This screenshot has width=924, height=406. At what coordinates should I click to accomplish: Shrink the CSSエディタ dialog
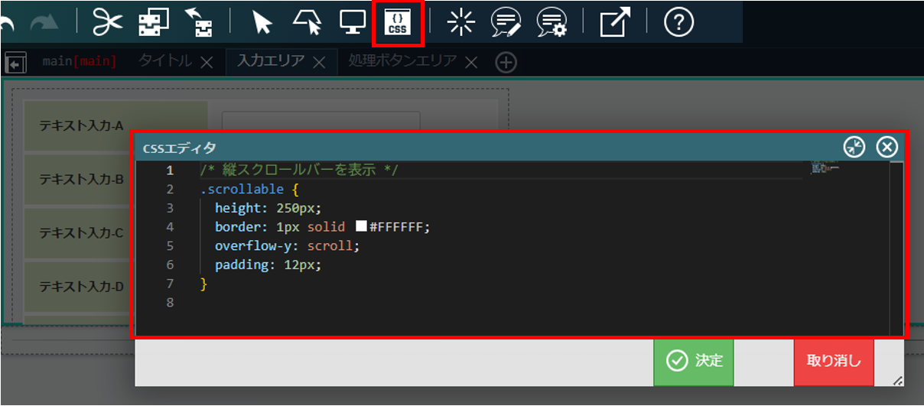[x=854, y=147]
